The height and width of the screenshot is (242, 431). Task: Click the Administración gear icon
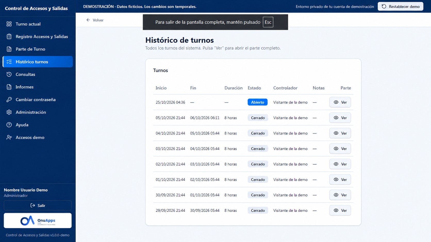pos(9,112)
